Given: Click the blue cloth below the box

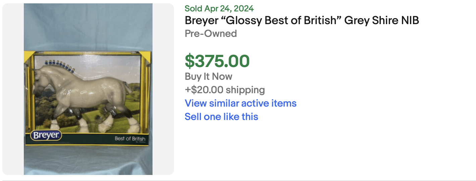Looking at the screenshot, I should pos(88,161).
